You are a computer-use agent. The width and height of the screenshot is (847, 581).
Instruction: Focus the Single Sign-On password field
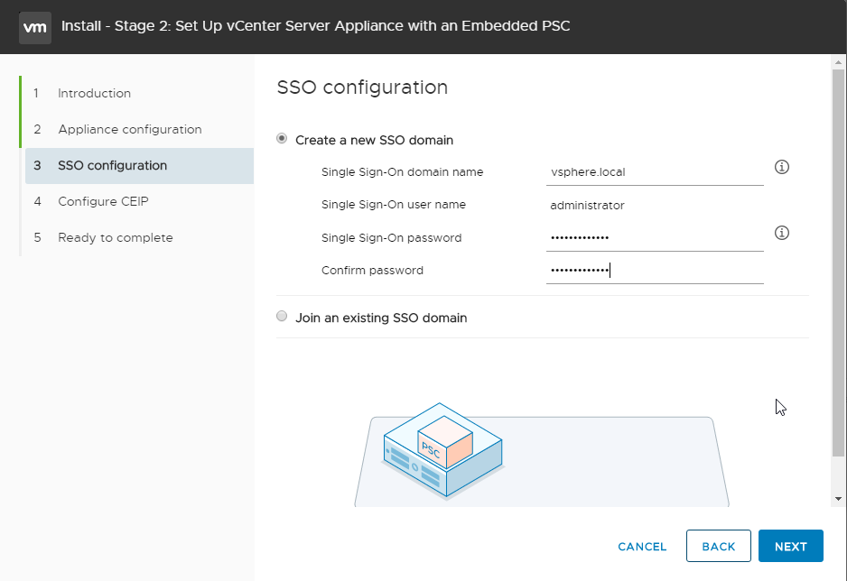655,238
